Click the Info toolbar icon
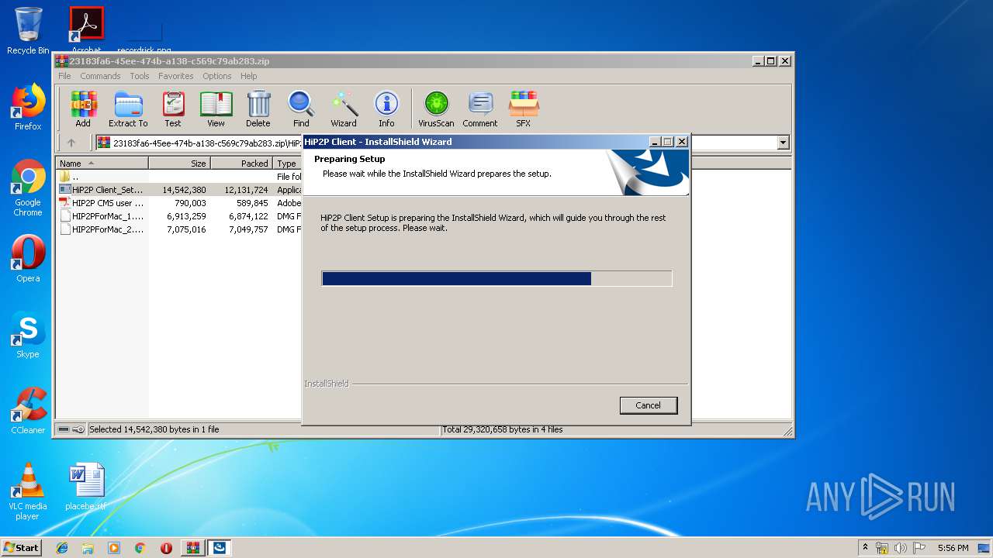The image size is (993, 558). pos(386,108)
